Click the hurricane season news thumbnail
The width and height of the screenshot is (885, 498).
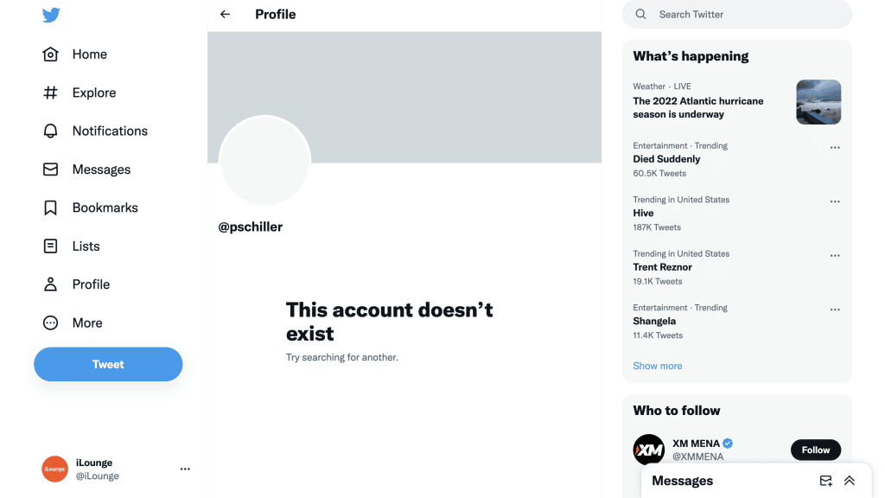click(x=818, y=101)
